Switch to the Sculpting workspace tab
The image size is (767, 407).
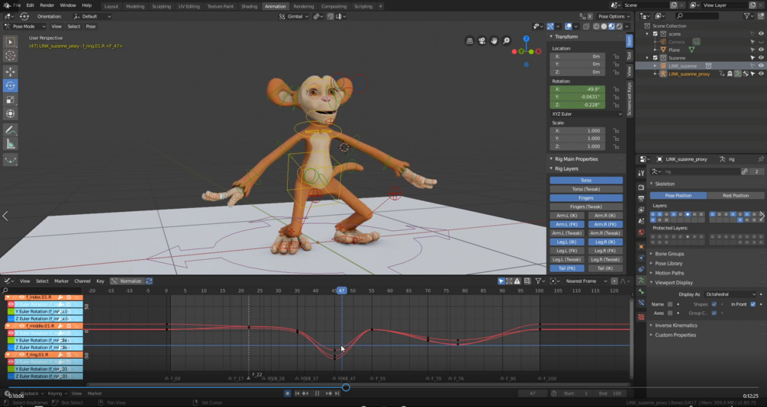(161, 6)
